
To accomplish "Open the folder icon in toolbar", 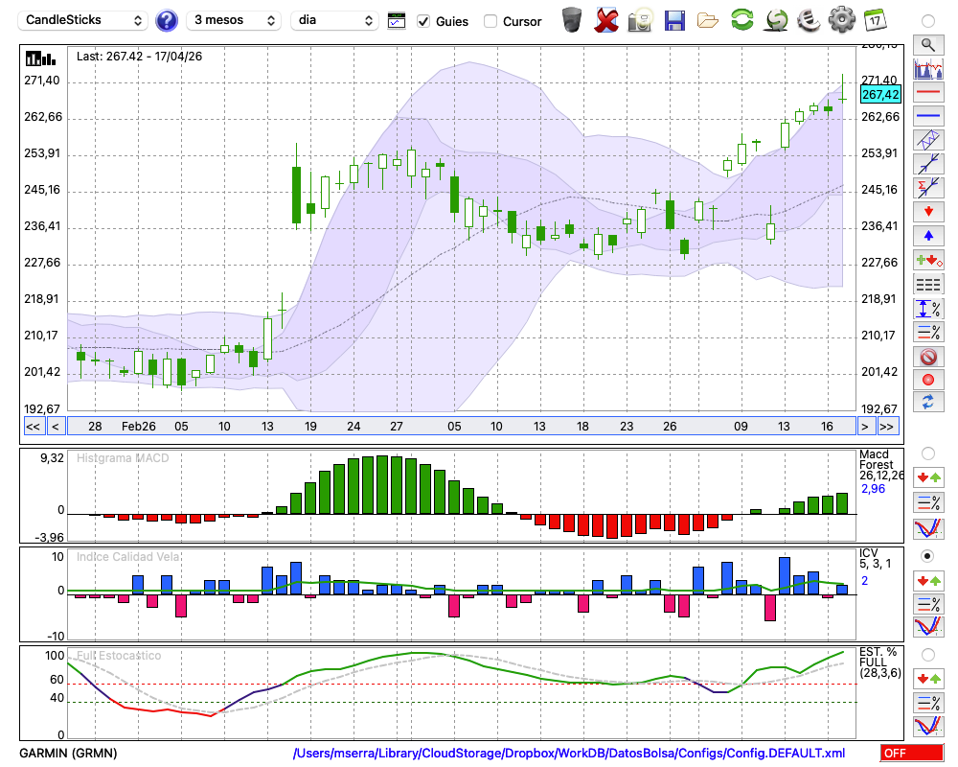I will [708, 21].
